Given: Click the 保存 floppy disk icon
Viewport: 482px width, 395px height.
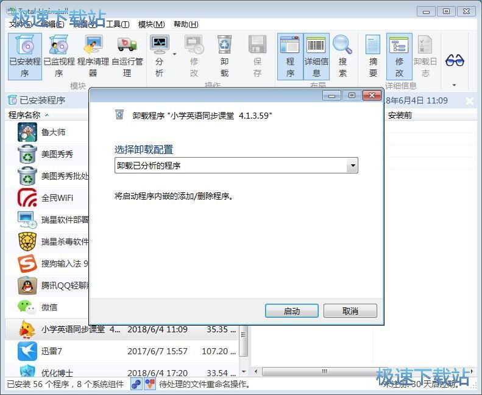Looking at the screenshot, I should tap(257, 57).
